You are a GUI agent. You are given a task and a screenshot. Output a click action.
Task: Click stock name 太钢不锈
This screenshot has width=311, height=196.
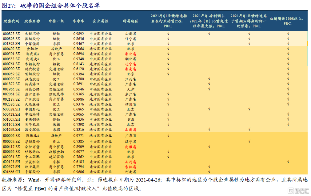(x=32, y=34)
